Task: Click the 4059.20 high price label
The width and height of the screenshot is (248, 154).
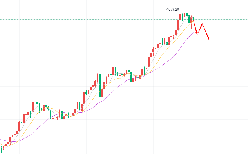Action: pyautogui.click(x=173, y=9)
